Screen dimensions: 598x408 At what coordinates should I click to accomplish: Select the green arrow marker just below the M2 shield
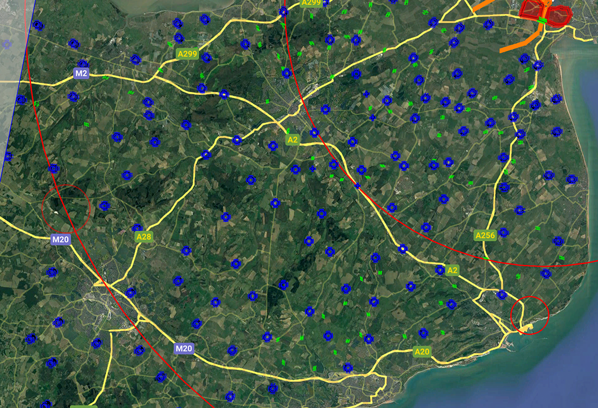pos(105,78)
